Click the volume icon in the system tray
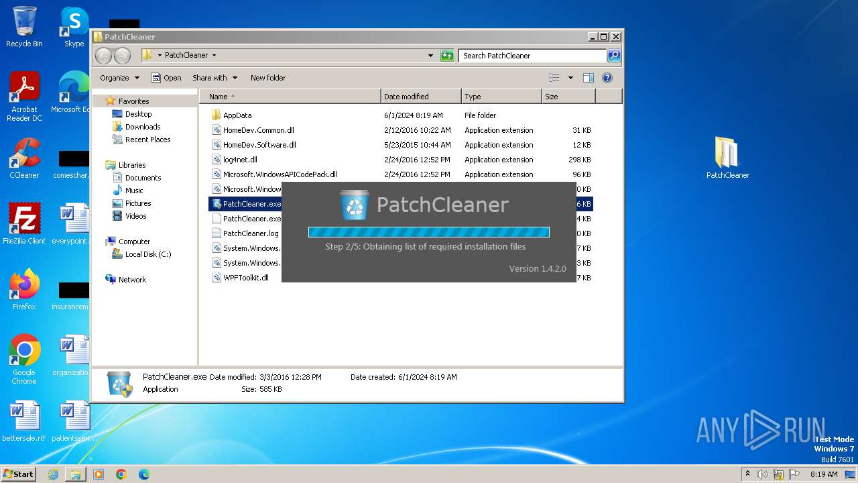This screenshot has width=858, height=483. [x=762, y=474]
